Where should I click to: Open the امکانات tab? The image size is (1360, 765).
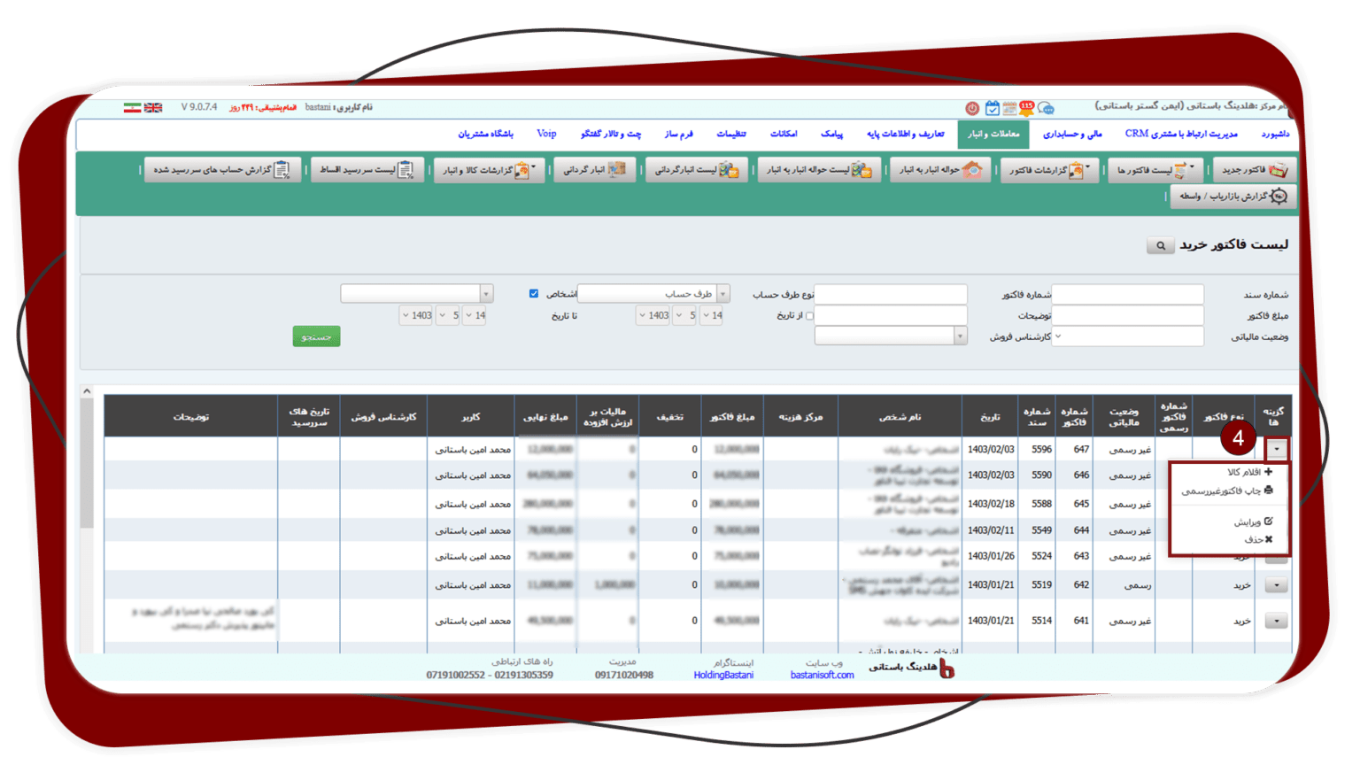(x=784, y=135)
